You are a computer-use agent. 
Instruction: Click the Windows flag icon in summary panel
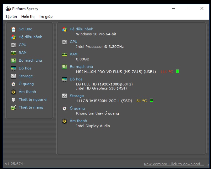(64, 29)
